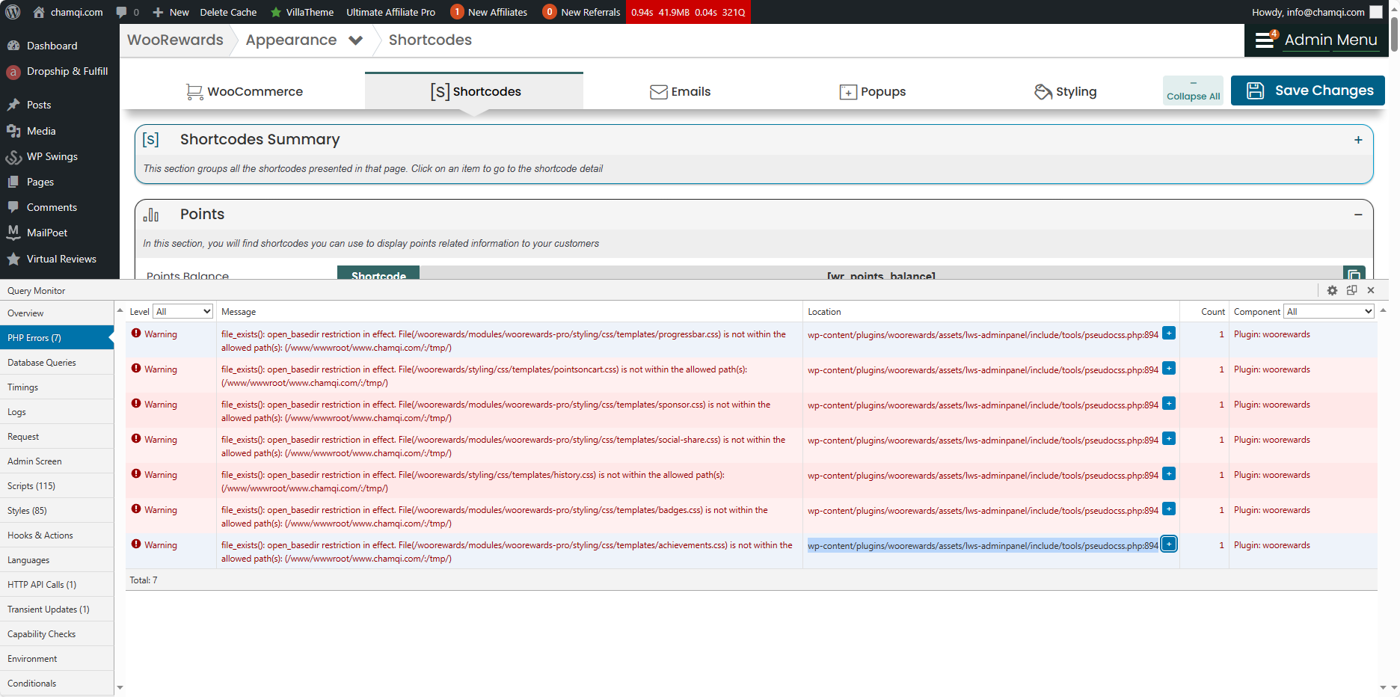
Task: Open Database Queries panel
Action: 57,363
